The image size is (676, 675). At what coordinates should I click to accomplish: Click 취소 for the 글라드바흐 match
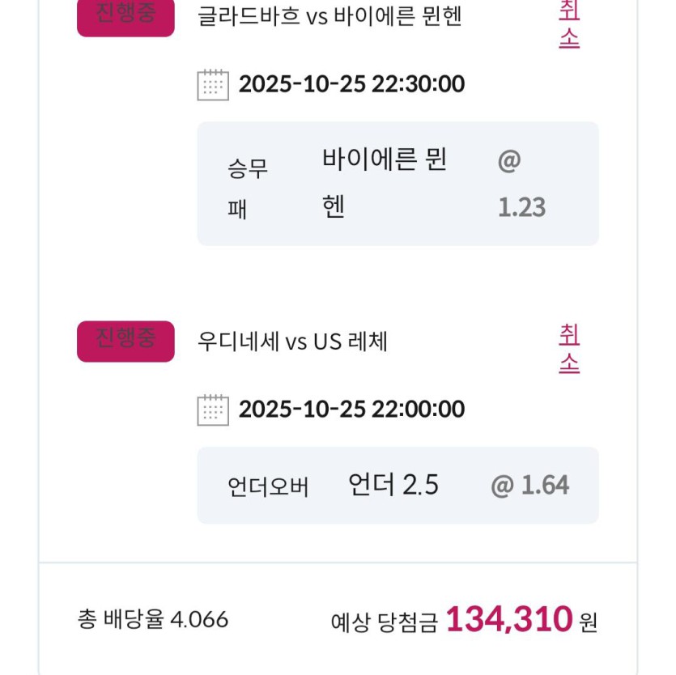569,23
